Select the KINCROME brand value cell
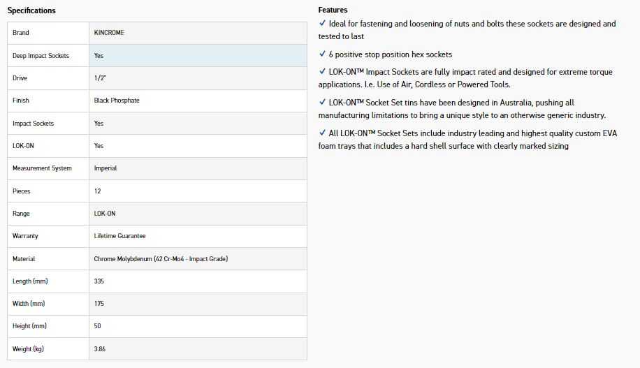 [x=109, y=33]
